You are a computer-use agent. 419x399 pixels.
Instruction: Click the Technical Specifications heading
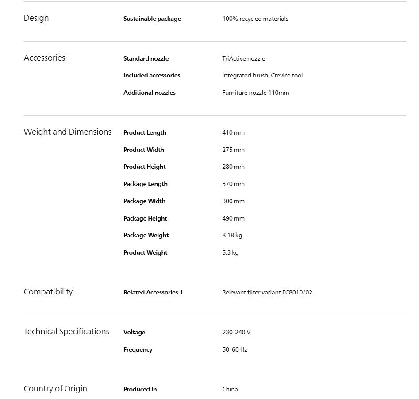[66, 332]
